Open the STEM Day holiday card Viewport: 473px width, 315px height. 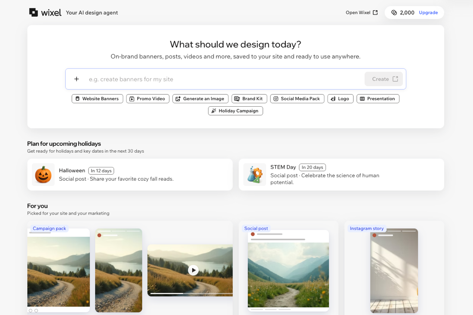[341, 175]
